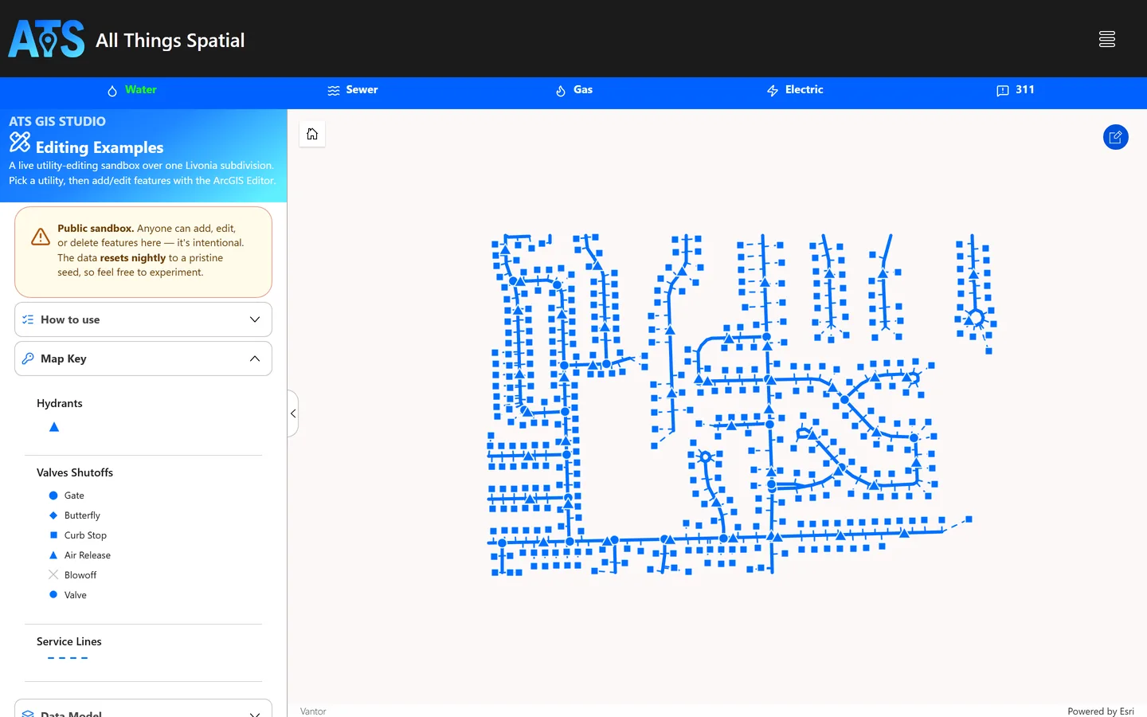Click the Air Release legend label
Image resolution: width=1147 pixels, height=717 pixels.
pos(88,555)
